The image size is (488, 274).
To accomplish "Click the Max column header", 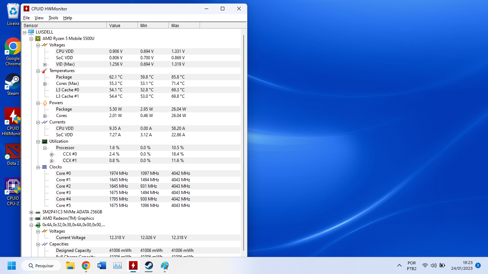I will (x=184, y=26).
